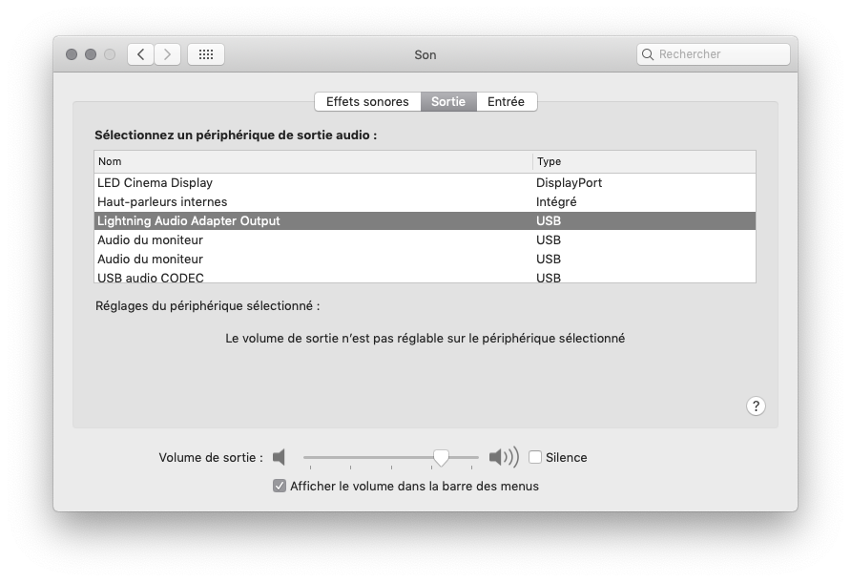Click the high-volume speaker icon

tap(504, 457)
